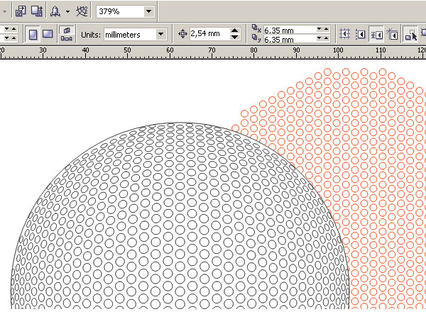Image resolution: width=426 pixels, height=319 pixels.
Task: Click the 70 mark on the horizontal ruler
Action: click(212, 50)
